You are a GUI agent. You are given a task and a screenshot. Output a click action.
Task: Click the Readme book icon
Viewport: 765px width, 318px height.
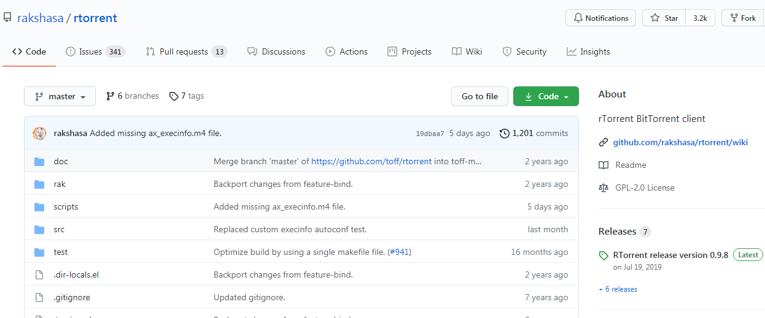604,165
